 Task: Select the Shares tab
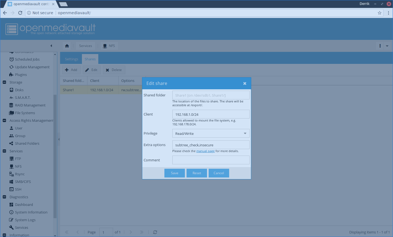90,59
